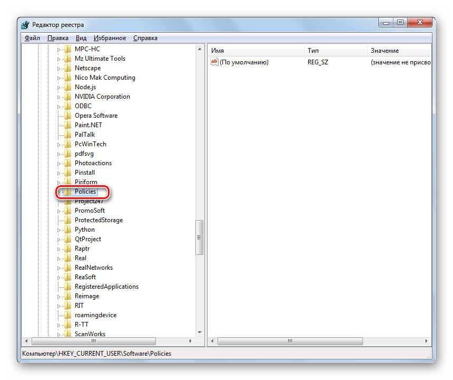This screenshot has height=380, width=453.
Task: Select the Piriform key label
Action: pos(86,182)
